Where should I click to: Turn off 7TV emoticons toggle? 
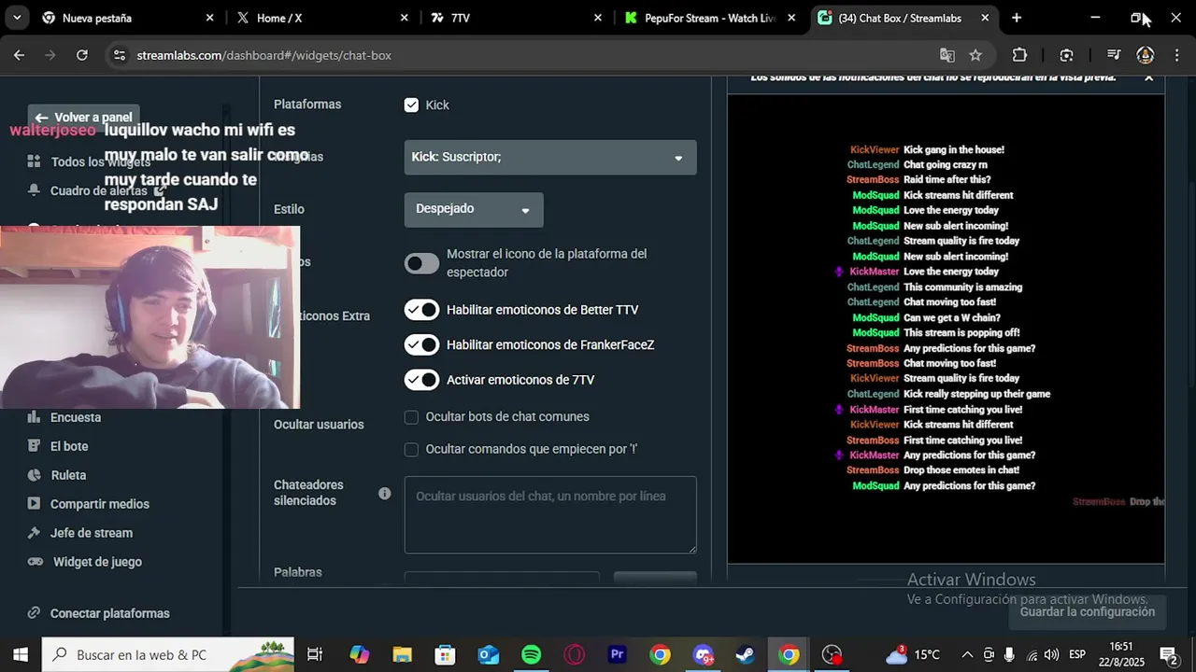422,380
